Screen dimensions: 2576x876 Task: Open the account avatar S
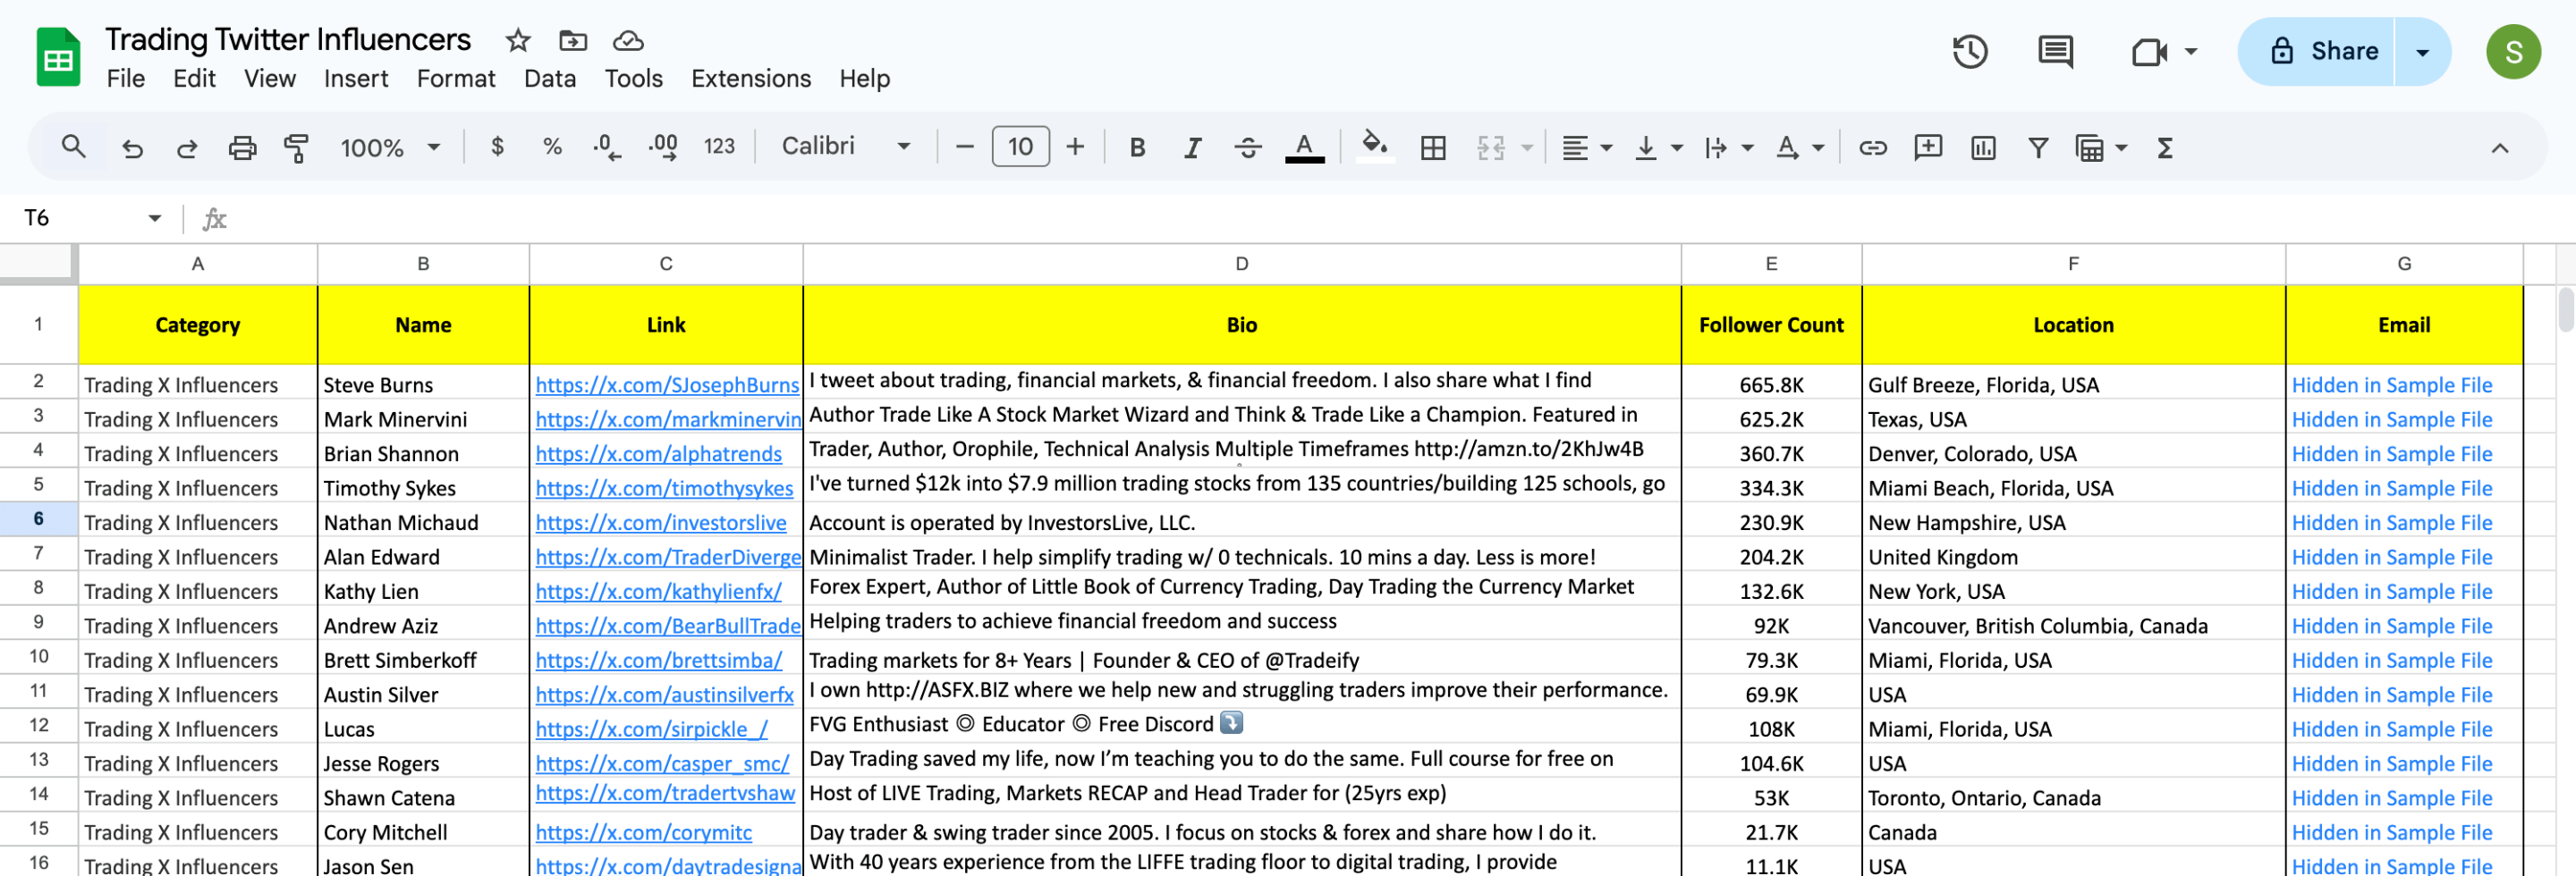coord(2513,52)
